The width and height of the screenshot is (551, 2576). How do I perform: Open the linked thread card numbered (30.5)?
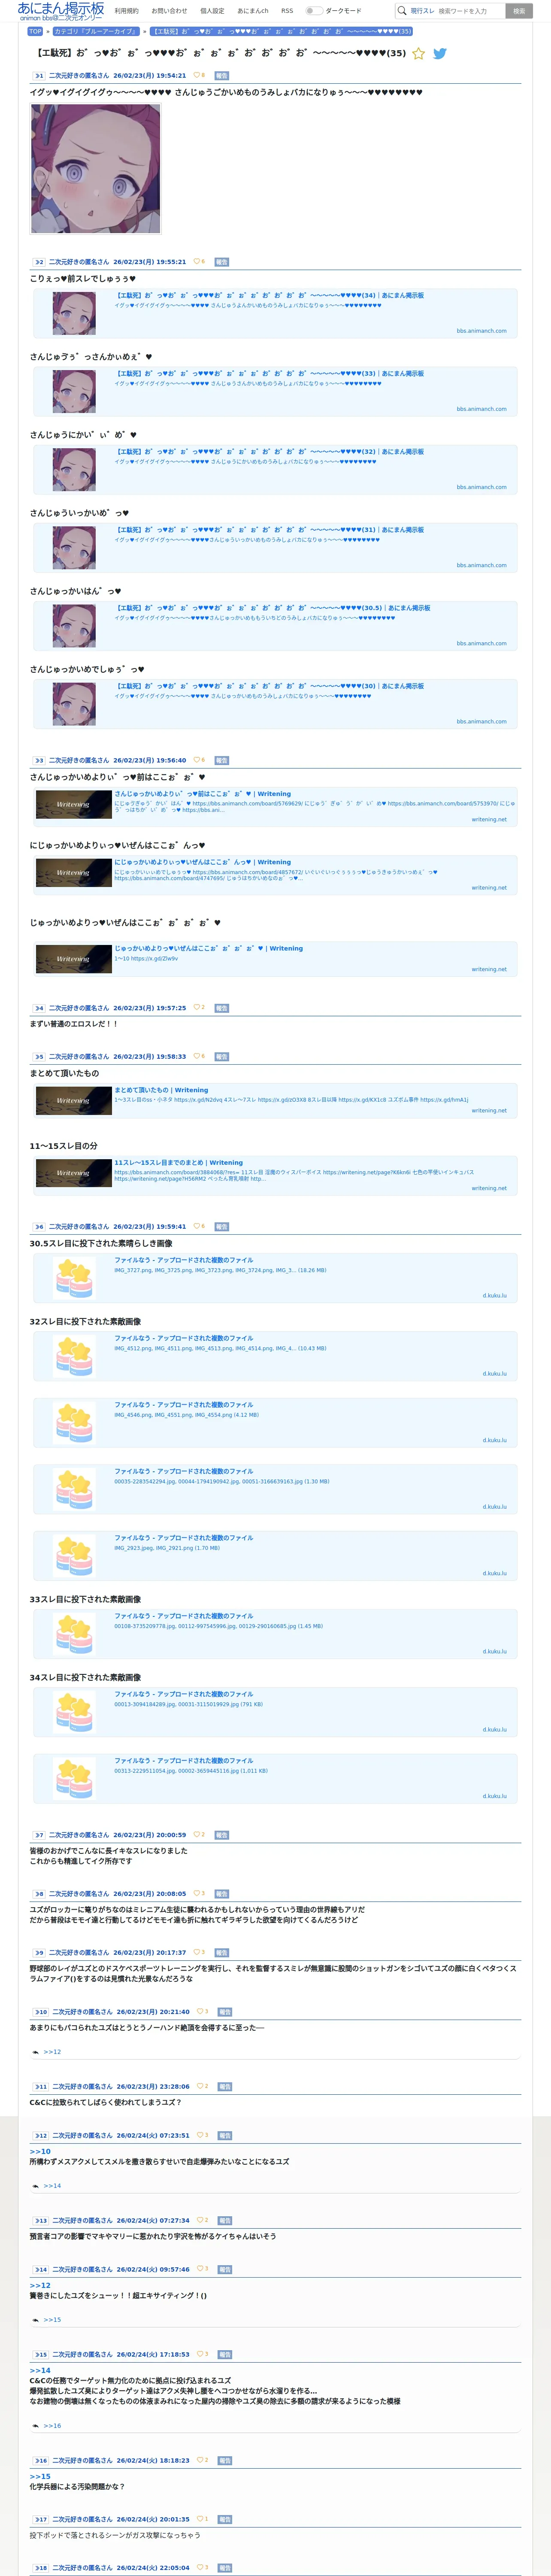pyautogui.click(x=275, y=626)
